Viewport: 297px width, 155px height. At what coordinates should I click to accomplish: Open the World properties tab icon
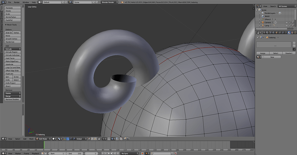[273, 33]
